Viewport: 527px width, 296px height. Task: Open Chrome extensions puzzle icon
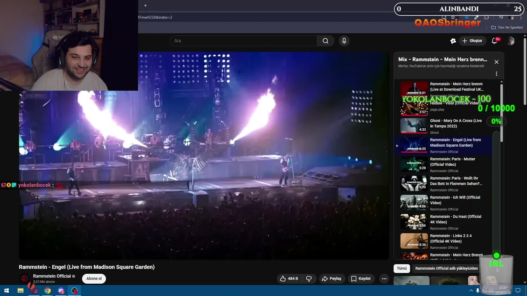point(487,17)
